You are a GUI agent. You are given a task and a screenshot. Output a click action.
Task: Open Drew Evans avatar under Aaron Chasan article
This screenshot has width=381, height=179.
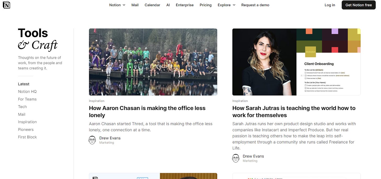tap(92, 140)
